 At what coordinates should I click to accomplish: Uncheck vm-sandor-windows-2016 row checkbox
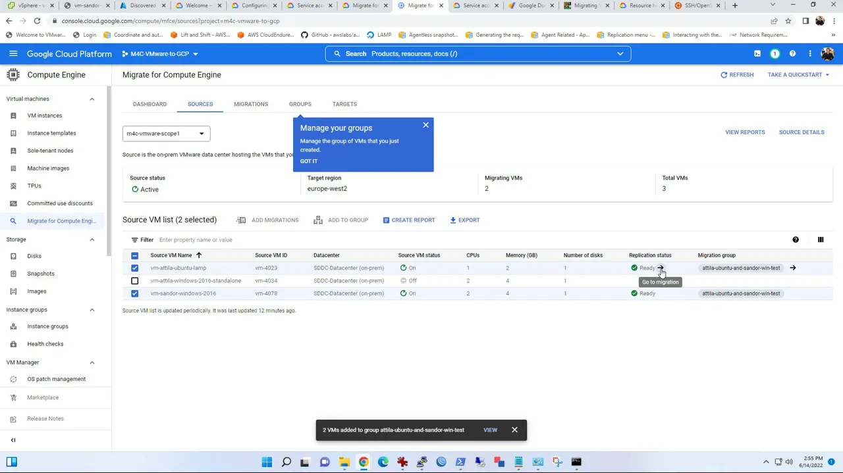(134, 293)
